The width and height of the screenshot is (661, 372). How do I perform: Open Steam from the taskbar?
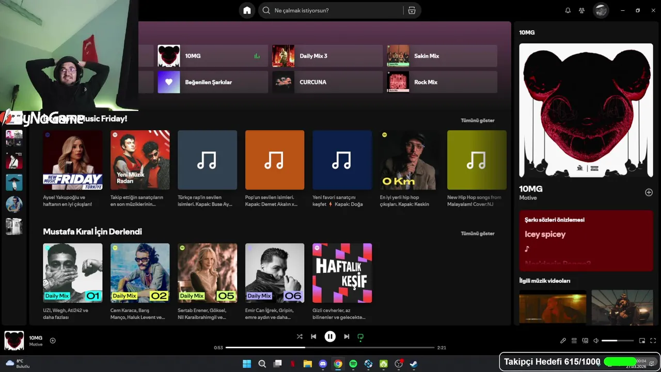coord(414,364)
